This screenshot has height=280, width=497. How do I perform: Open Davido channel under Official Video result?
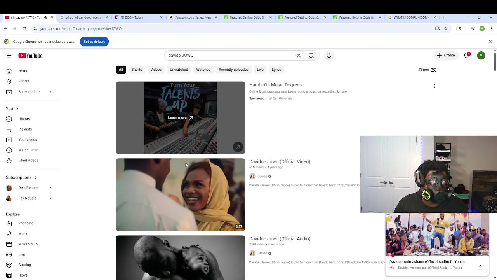262,177
